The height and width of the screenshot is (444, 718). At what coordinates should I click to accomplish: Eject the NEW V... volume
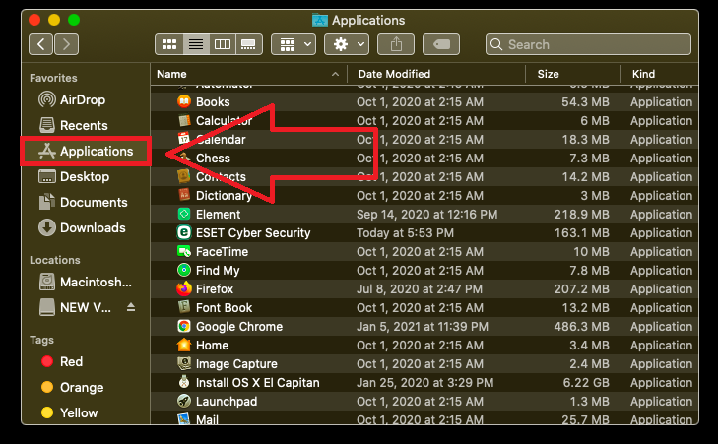coord(131,307)
